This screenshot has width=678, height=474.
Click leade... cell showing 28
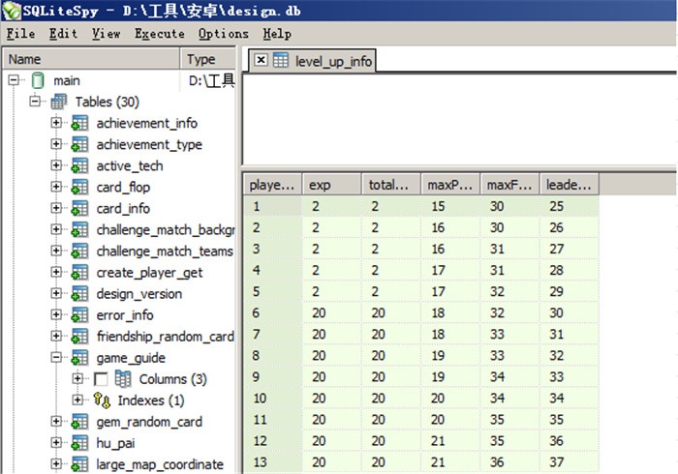click(570, 270)
